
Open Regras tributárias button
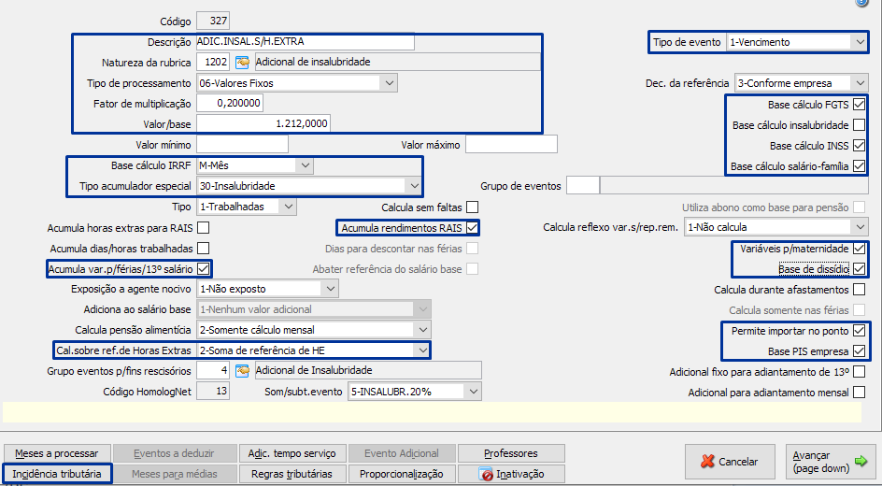(292, 474)
